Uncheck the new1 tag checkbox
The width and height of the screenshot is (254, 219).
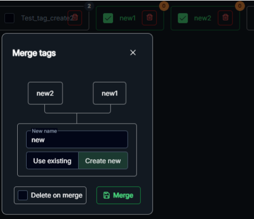pos(108,18)
